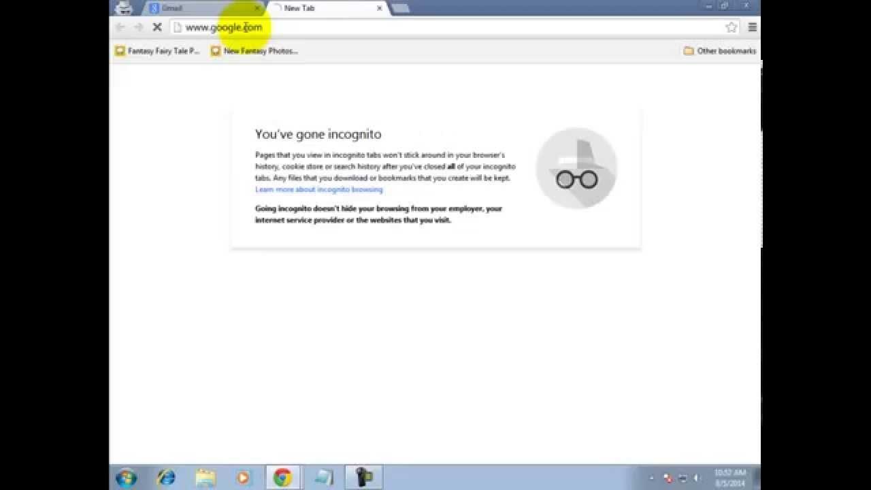Click the red flag tray icon
The image size is (871, 490).
coord(668,478)
